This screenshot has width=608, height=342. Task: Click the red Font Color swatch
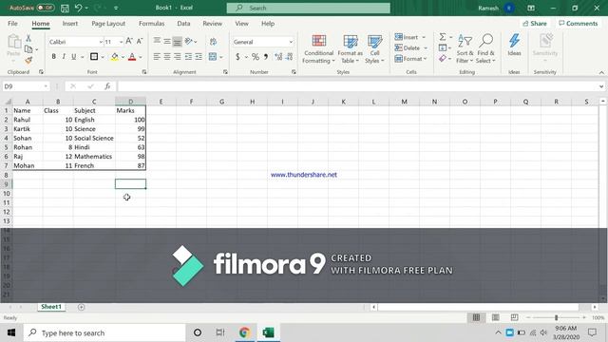(132, 57)
